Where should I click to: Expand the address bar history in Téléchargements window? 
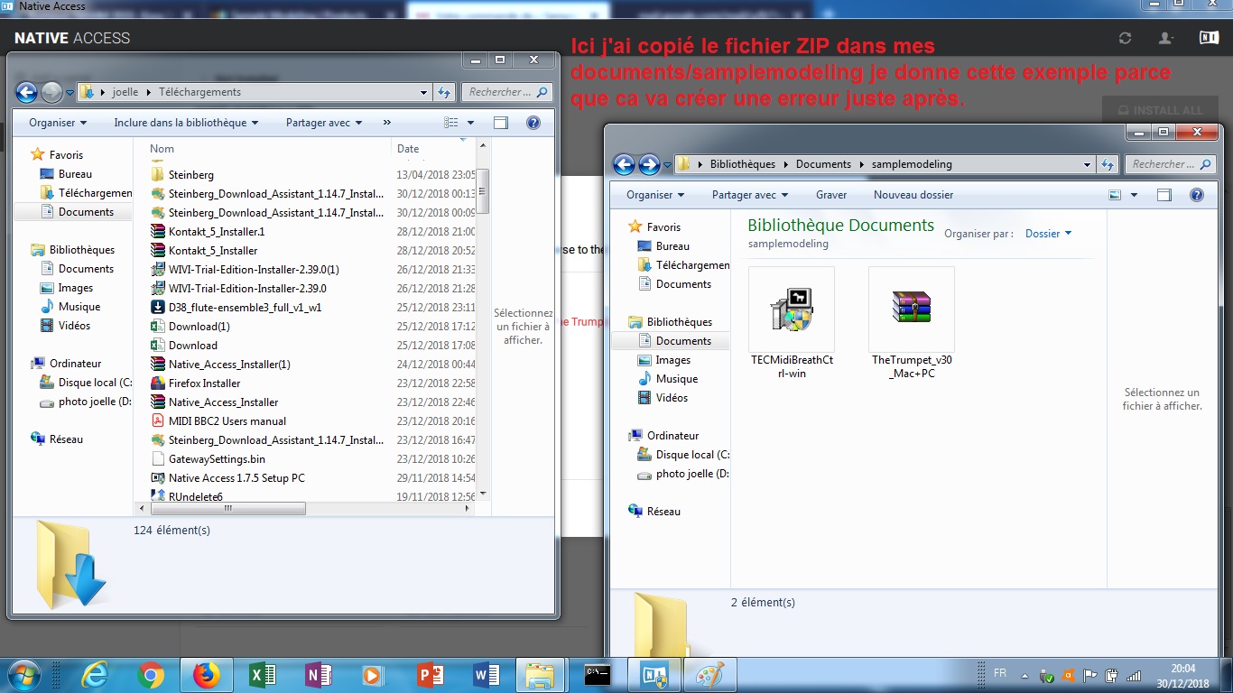pyautogui.click(x=424, y=92)
